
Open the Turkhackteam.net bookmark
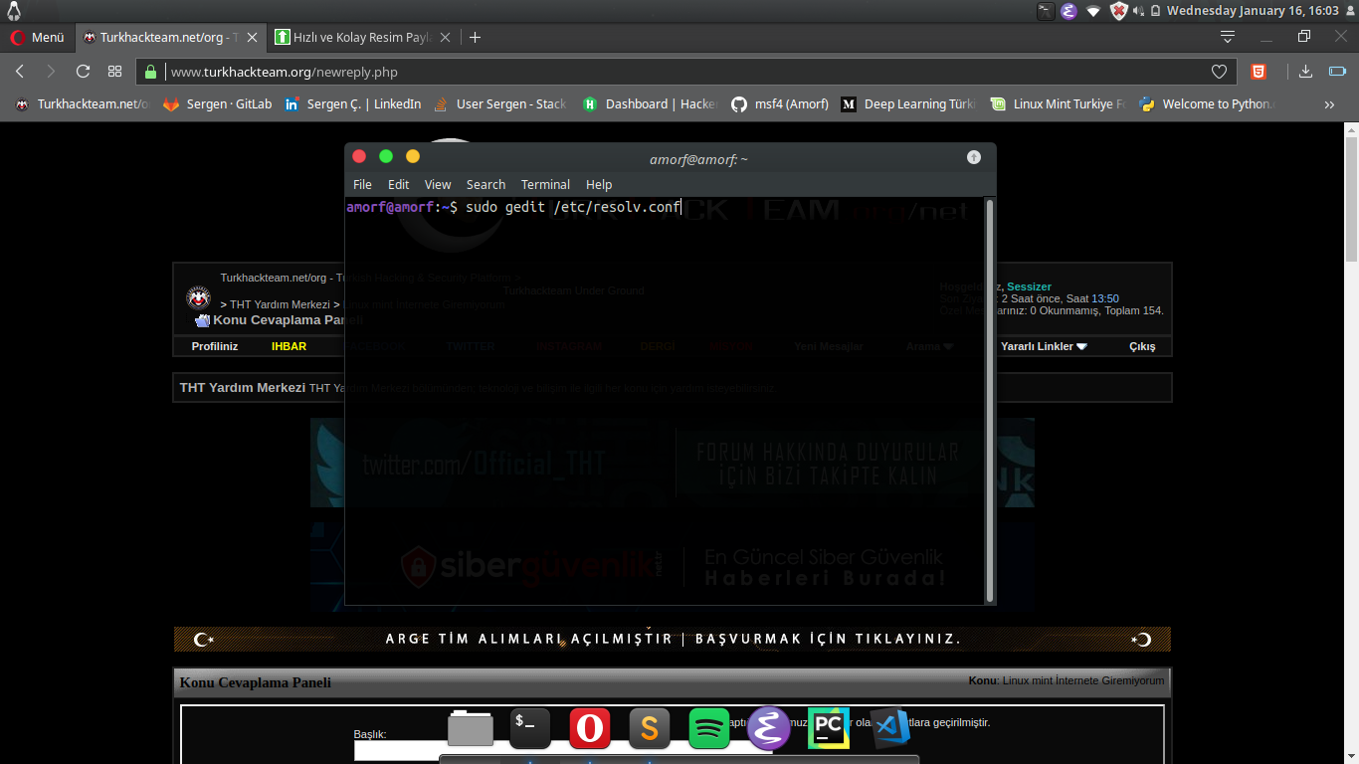82,103
